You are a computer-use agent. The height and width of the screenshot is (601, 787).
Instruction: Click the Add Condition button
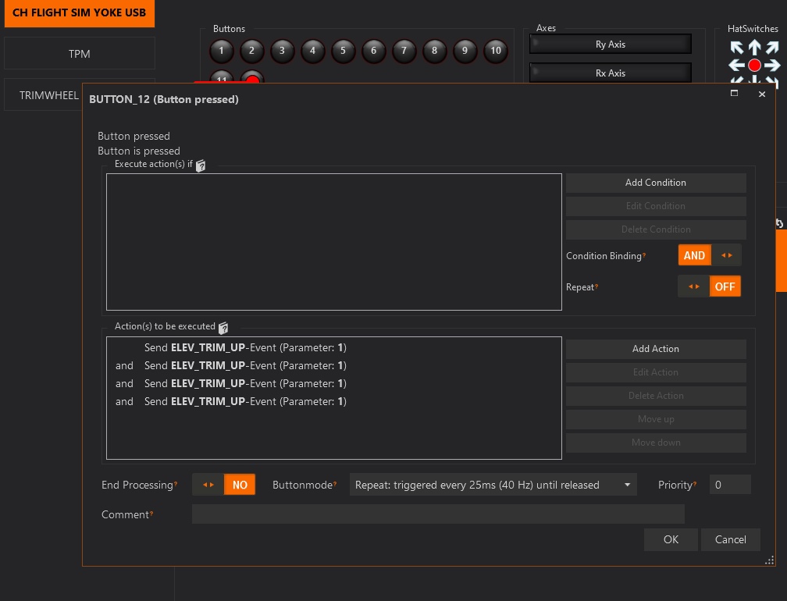655,183
